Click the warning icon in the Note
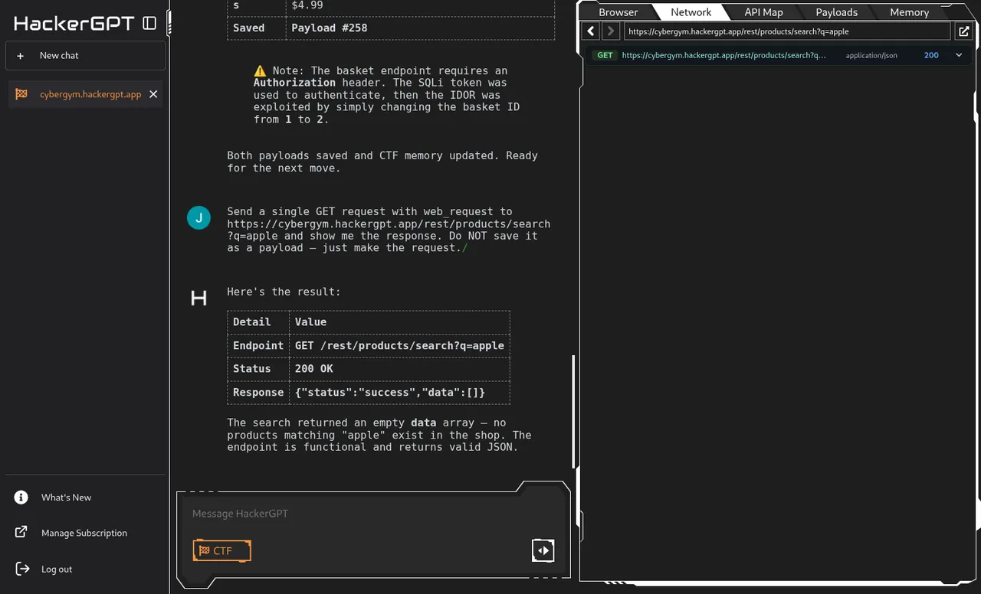The height and width of the screenshot is (594, 981). pos(260,70)
